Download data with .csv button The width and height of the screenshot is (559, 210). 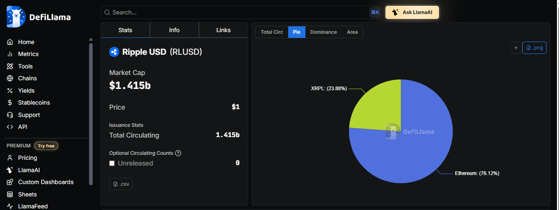click(121, 184)
